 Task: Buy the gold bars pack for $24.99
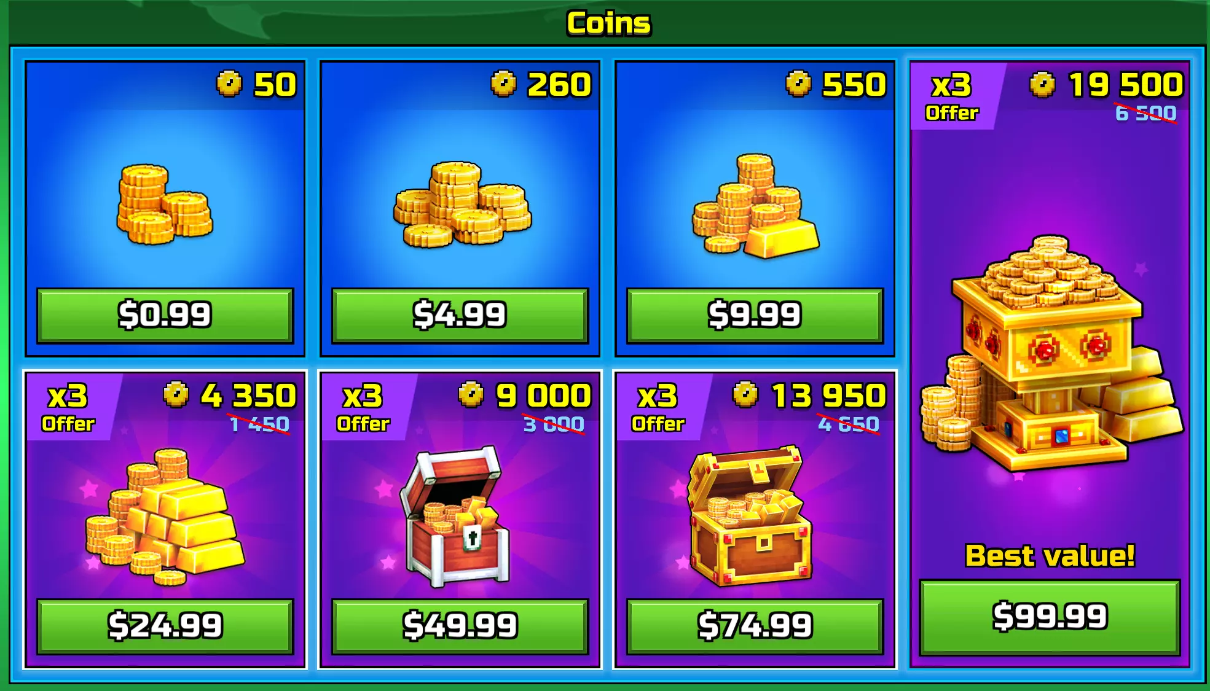(x=165, y=626)
